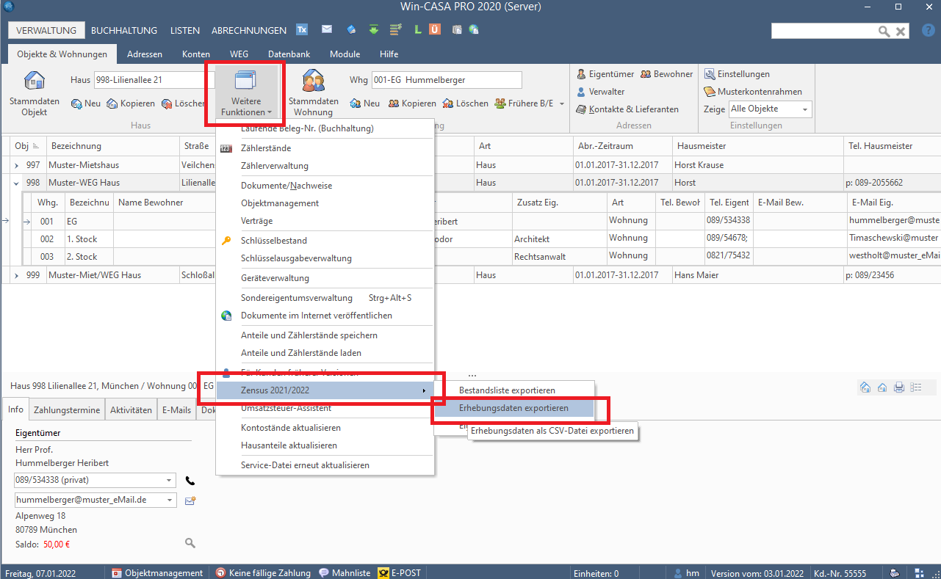Image resolution: width=941 pixels, height=579 pixels.
Task: Click the single-house icon above details panel
Action: [881, 387]
